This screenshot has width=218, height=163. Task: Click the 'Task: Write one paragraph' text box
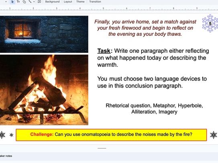click(x=153, y=58)
